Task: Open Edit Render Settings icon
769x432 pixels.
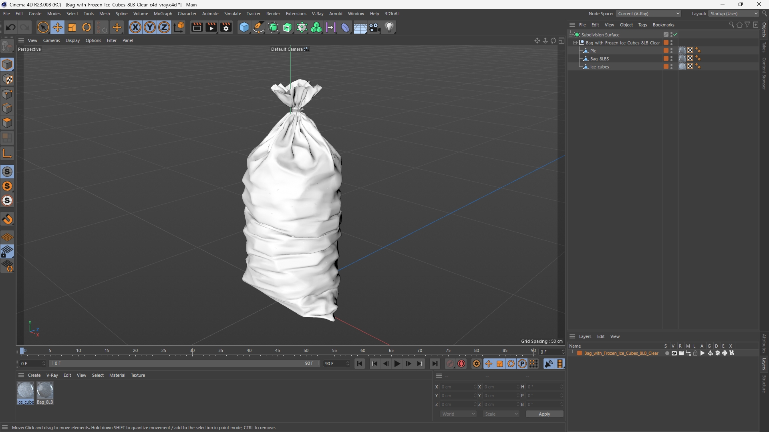Action: click(x=226, y=27)
